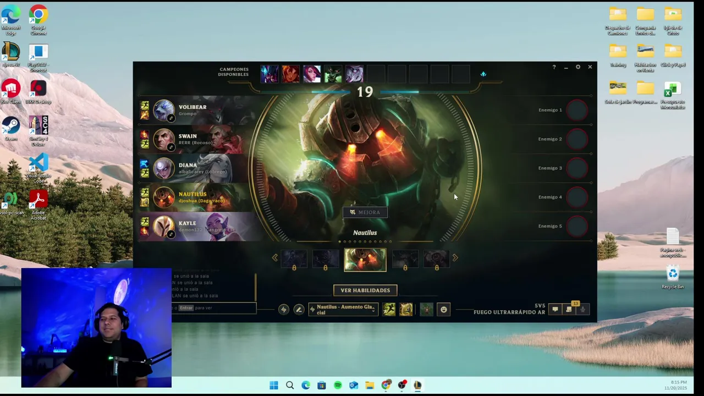The height and width of the screenshot is (396, 704).
Task: Open the client settings gear
Action: click(x=578, y=67)
